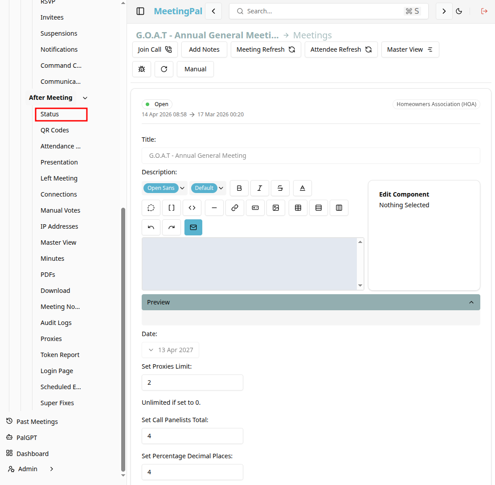Open the bug debug icon button
Viewport: 495px width, 485px height.
[142, 69]
